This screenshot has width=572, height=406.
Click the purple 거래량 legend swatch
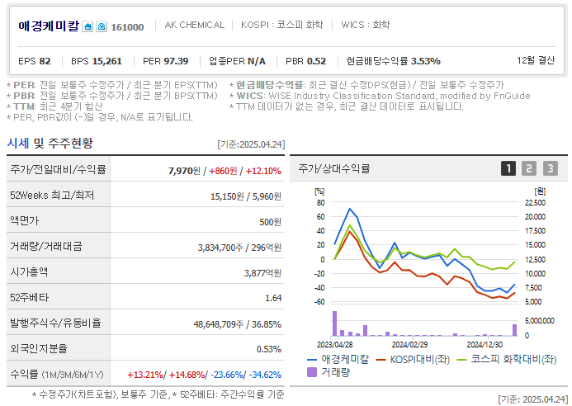point(312,372)
